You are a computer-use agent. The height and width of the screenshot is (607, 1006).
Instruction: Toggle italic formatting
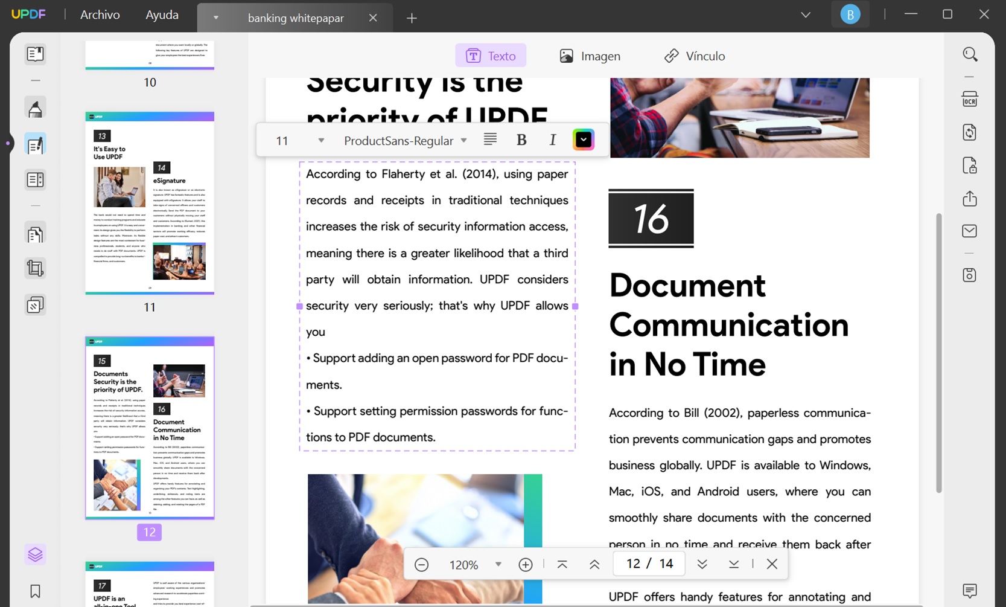pyautogui.click(x=552, y=140)
